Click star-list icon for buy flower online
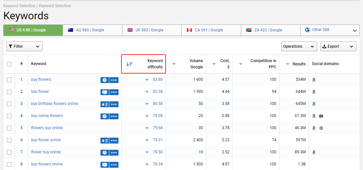The width and height of the screenshot is (363, 170). (105, 141)
